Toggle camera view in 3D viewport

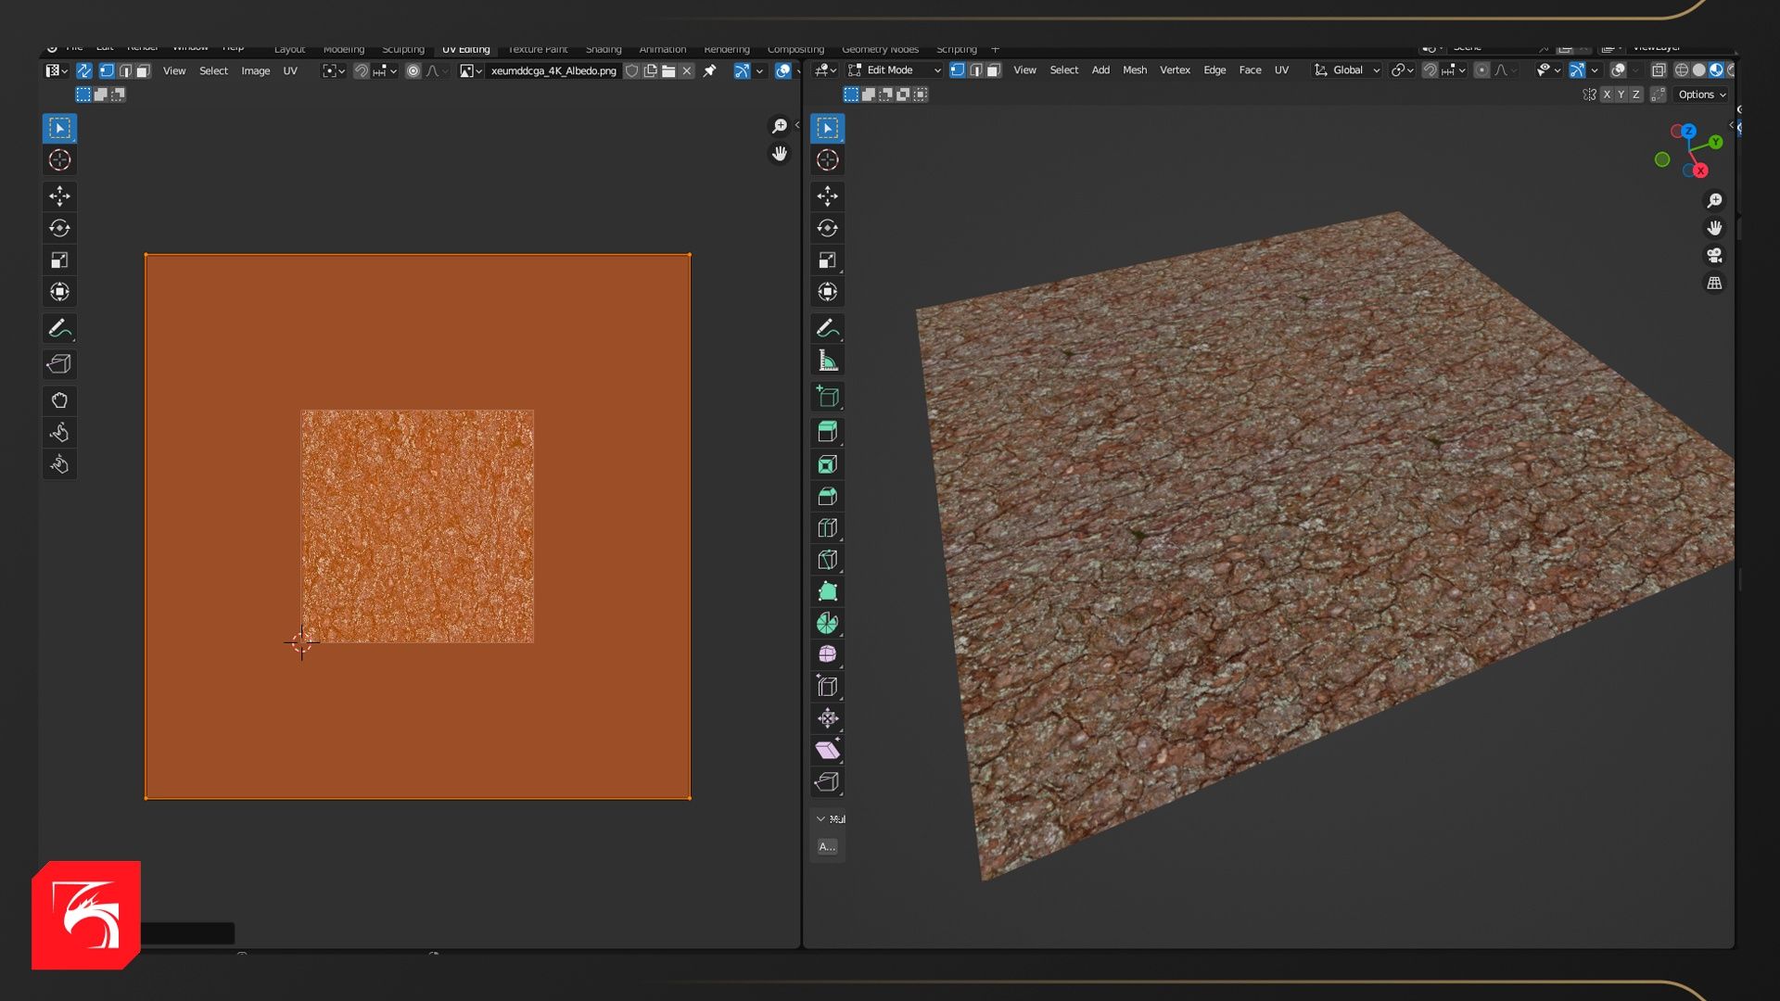click(1714, 256)
